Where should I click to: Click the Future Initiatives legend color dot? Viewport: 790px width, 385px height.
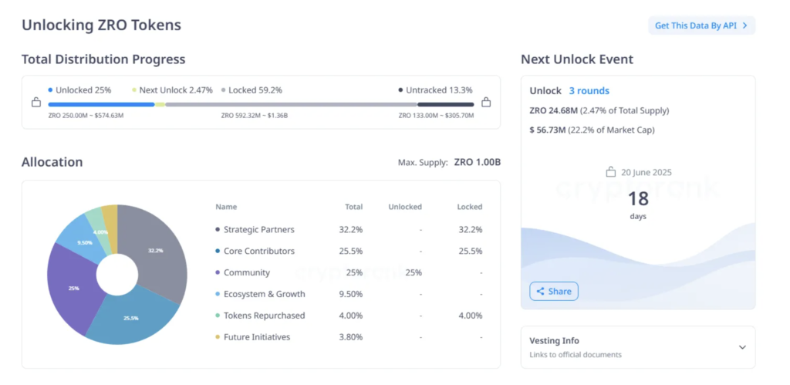[218, 337]
